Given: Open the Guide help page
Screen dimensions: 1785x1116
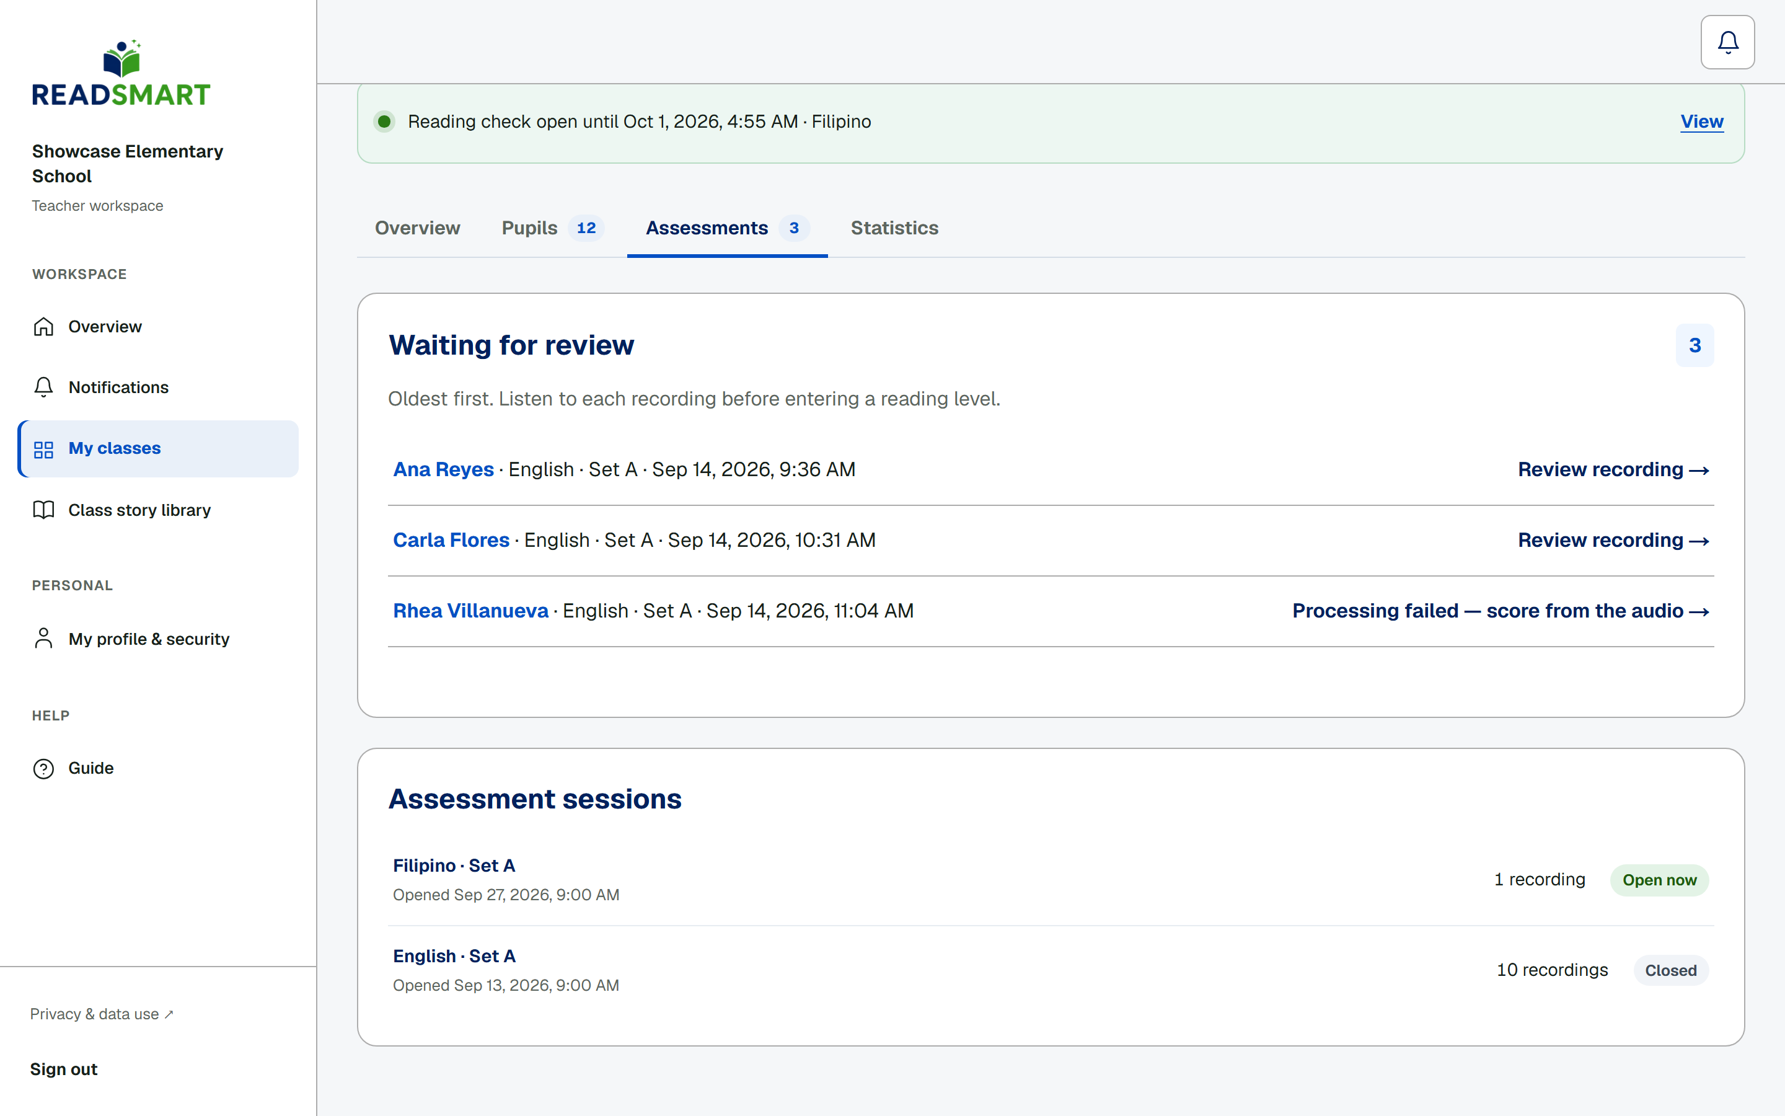Looking at the screenshot, I should pos(159,768).
